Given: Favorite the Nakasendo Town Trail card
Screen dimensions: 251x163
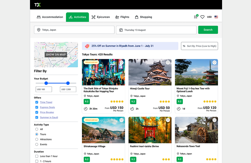Looking at the screenshot, I should (214, 120).
